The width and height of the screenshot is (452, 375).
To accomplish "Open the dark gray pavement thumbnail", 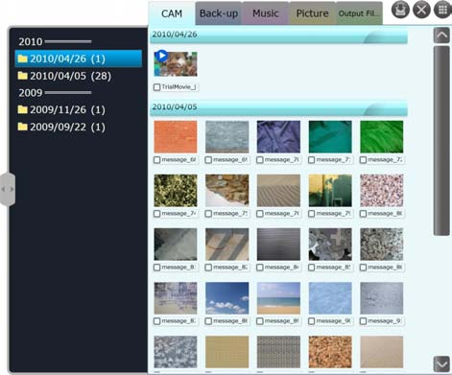I will 176,245.
